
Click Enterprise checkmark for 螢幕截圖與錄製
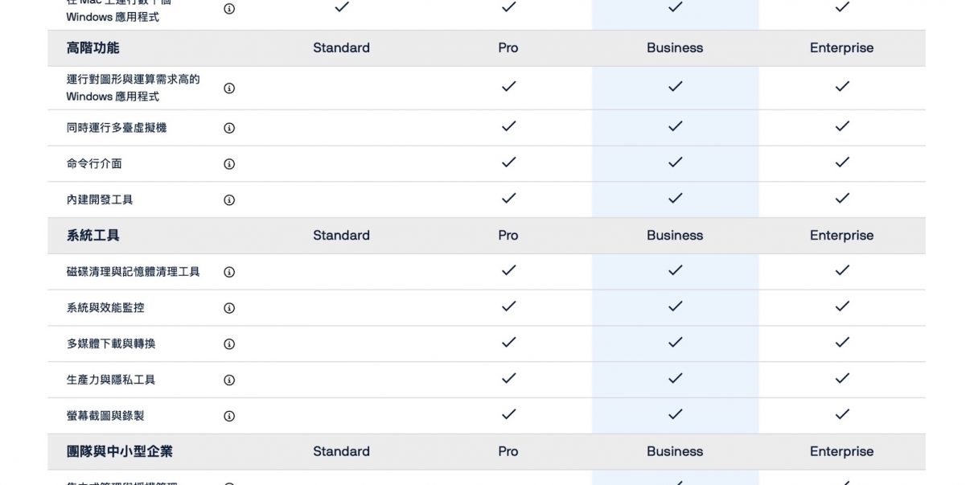[x=842, y=414]
